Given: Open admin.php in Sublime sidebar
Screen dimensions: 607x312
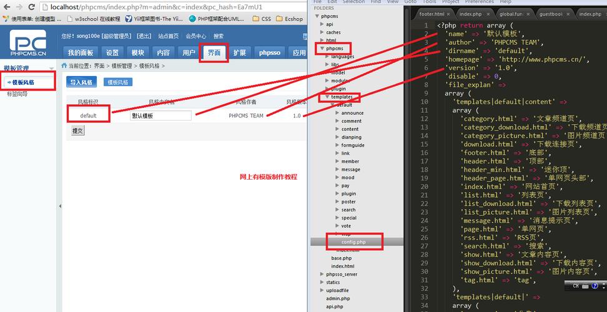Looking at the screenshot, I should (x=338, y=298).
